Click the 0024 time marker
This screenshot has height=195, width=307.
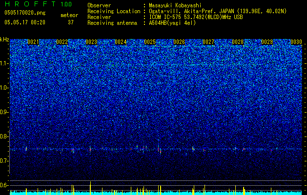[x=121, y=42]
